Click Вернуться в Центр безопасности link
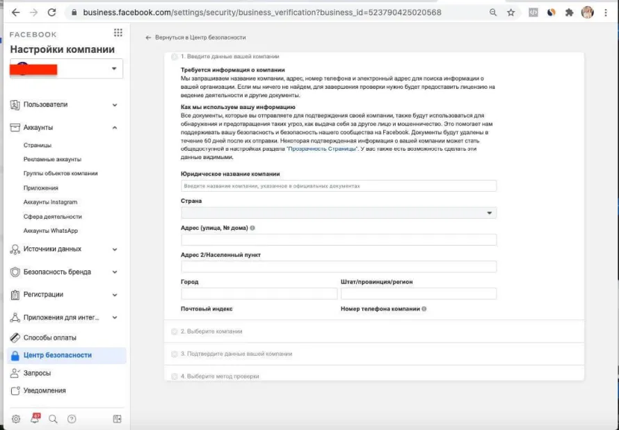Screen dimensions: 619x430 click(196, 38)
